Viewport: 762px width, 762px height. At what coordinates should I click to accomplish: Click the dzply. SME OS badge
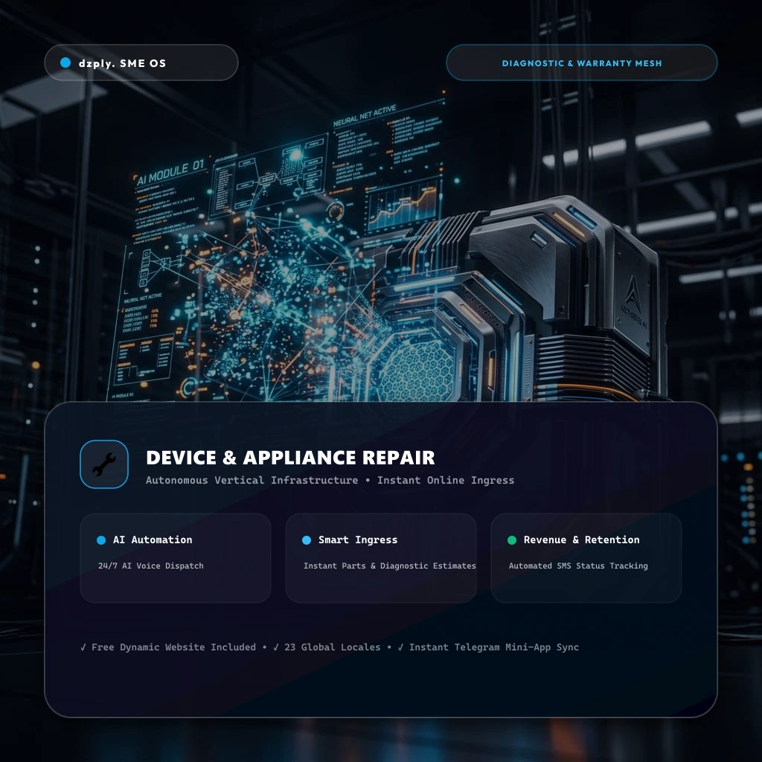(x=141, y=63)
